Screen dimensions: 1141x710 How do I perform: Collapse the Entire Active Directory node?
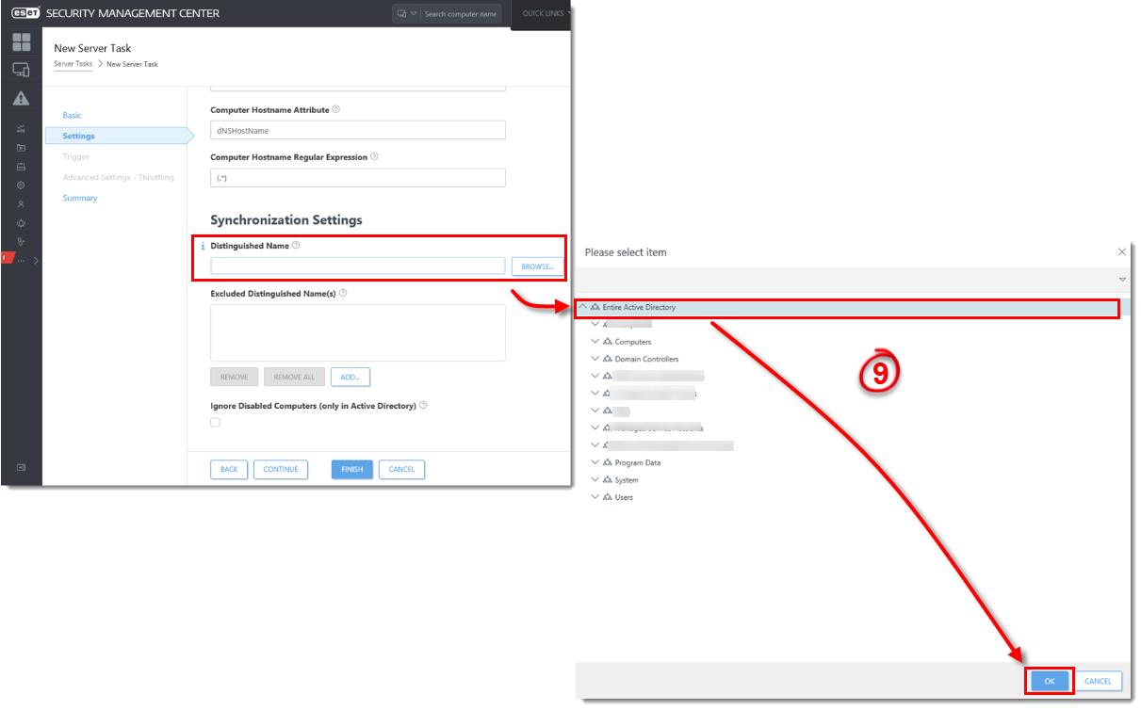click(x=583, y=307)
